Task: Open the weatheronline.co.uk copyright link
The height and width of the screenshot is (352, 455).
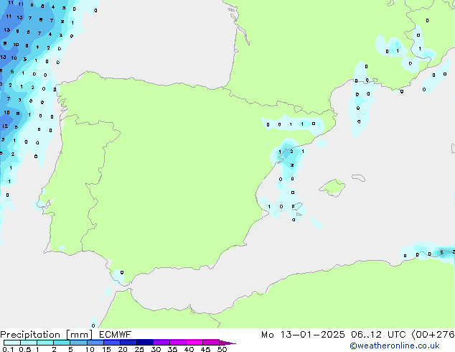Action: tap(395, 346)
